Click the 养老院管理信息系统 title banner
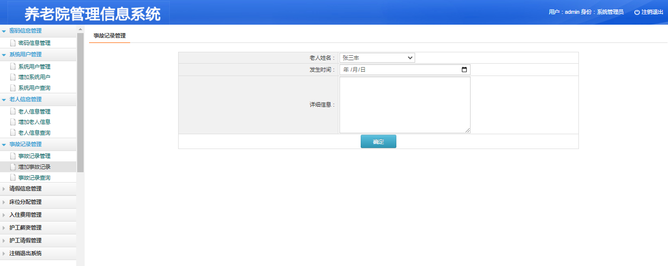 click(x=93, y=14)
